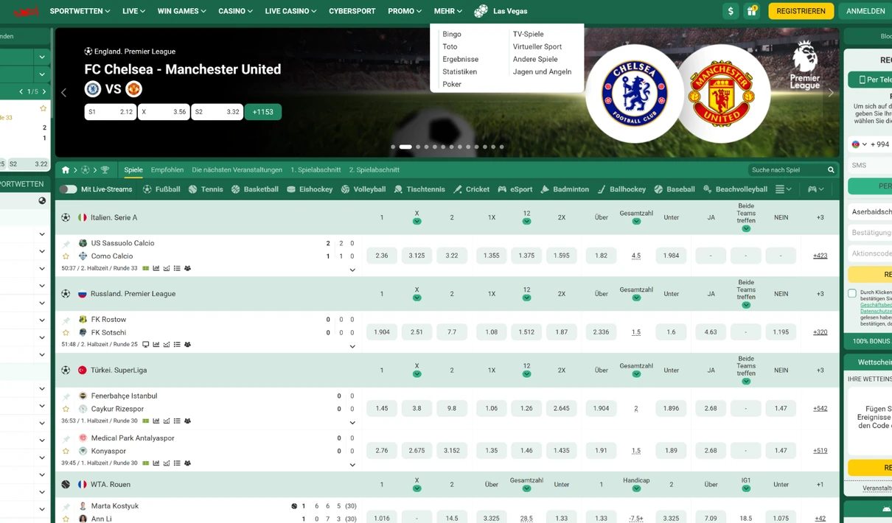Viewport: 892px width, 523px height.
Task: Open the lineup people icon for Fenerbahçe match
Action: tap(187, 421)
